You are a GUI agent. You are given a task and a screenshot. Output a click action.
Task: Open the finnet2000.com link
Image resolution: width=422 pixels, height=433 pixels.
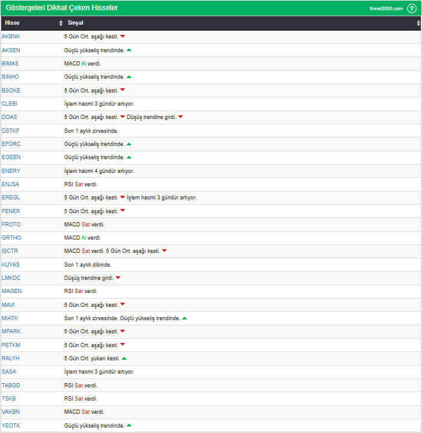(x=386, y=8)
